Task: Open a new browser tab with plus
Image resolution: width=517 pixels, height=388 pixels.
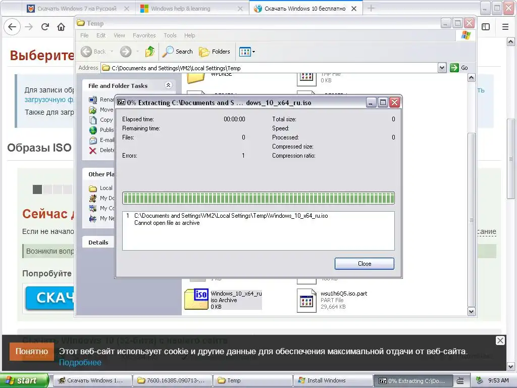Action: pos(371,8)
